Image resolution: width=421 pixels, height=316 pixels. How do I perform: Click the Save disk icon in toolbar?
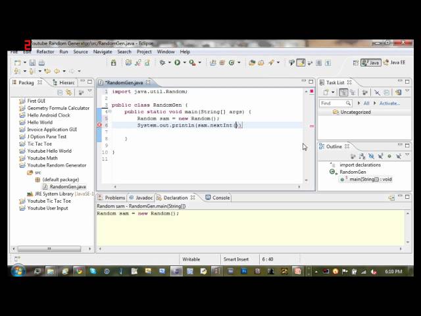point(32,63)
